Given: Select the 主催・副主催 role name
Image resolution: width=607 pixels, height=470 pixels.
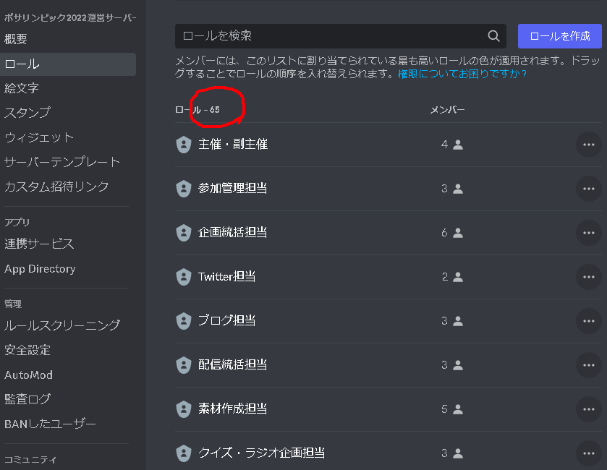Looking at the screenshot, I should coord(233,145).
